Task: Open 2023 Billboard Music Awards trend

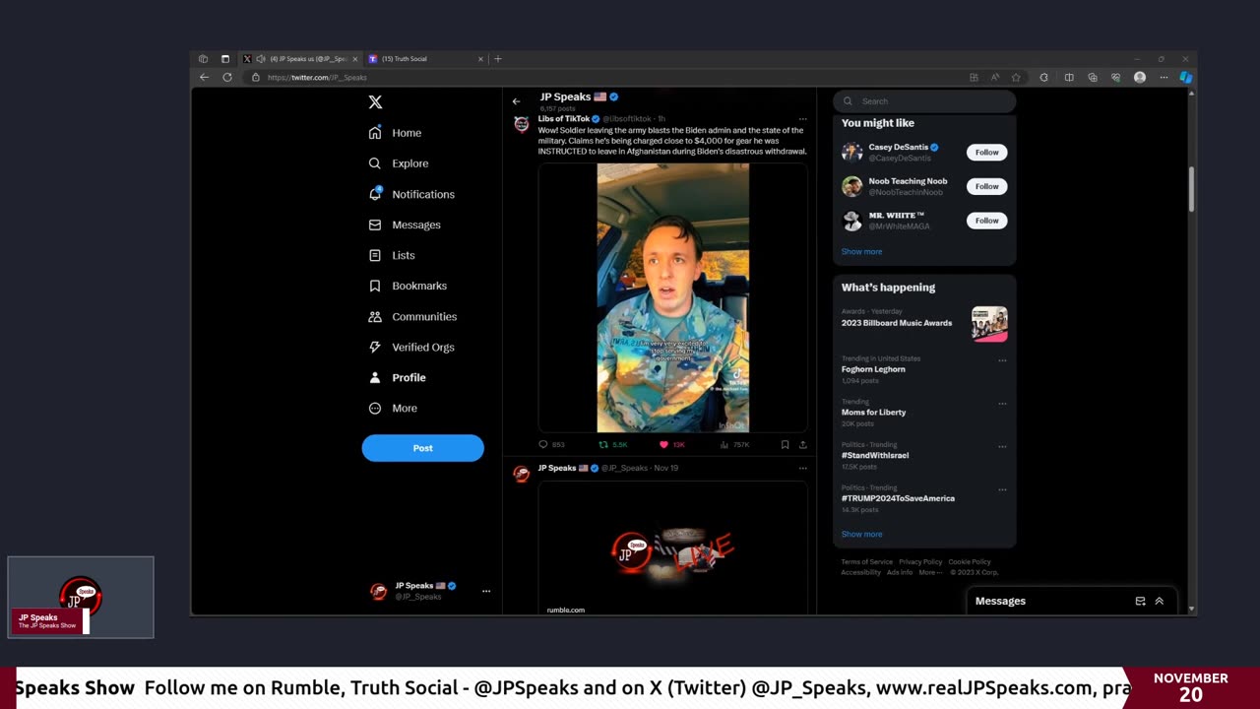Action: (897, 323)
